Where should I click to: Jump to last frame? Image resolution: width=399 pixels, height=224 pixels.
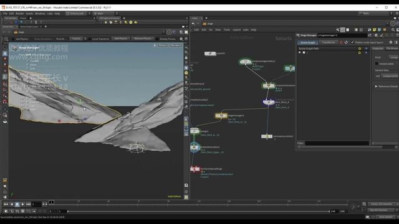point(28,204)
